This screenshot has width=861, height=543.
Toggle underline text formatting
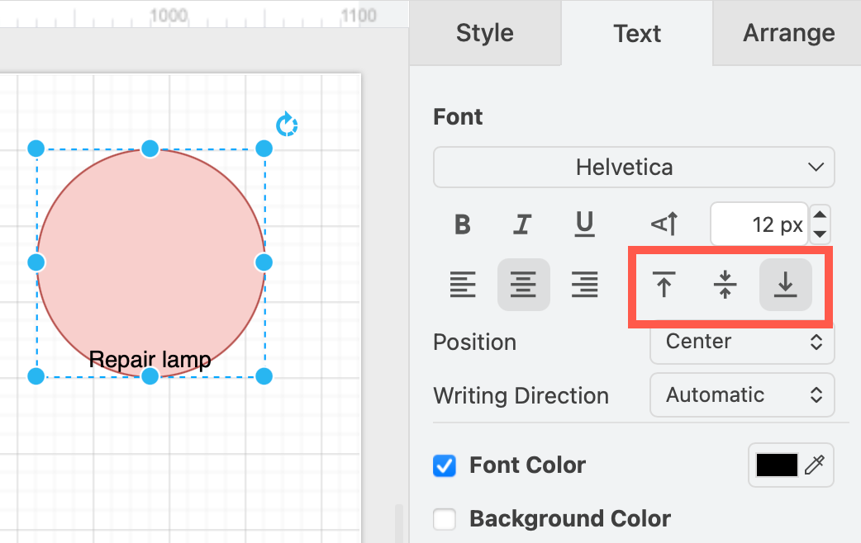(x=584, y=224)
